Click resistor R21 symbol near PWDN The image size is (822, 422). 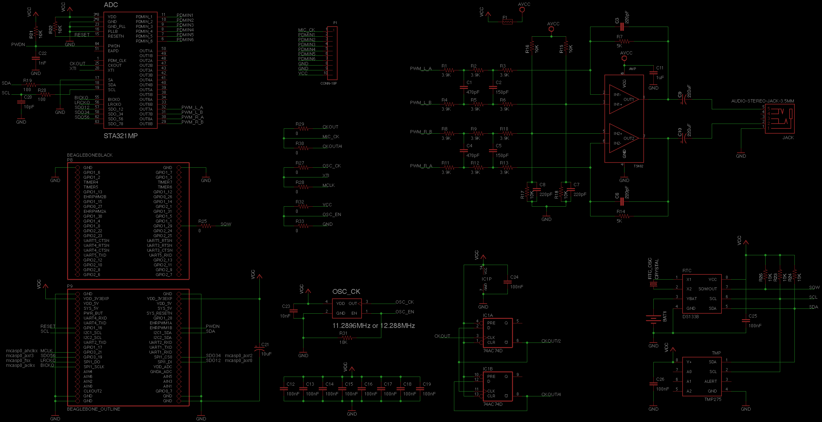pyautogui.click(x=36, y=32)
